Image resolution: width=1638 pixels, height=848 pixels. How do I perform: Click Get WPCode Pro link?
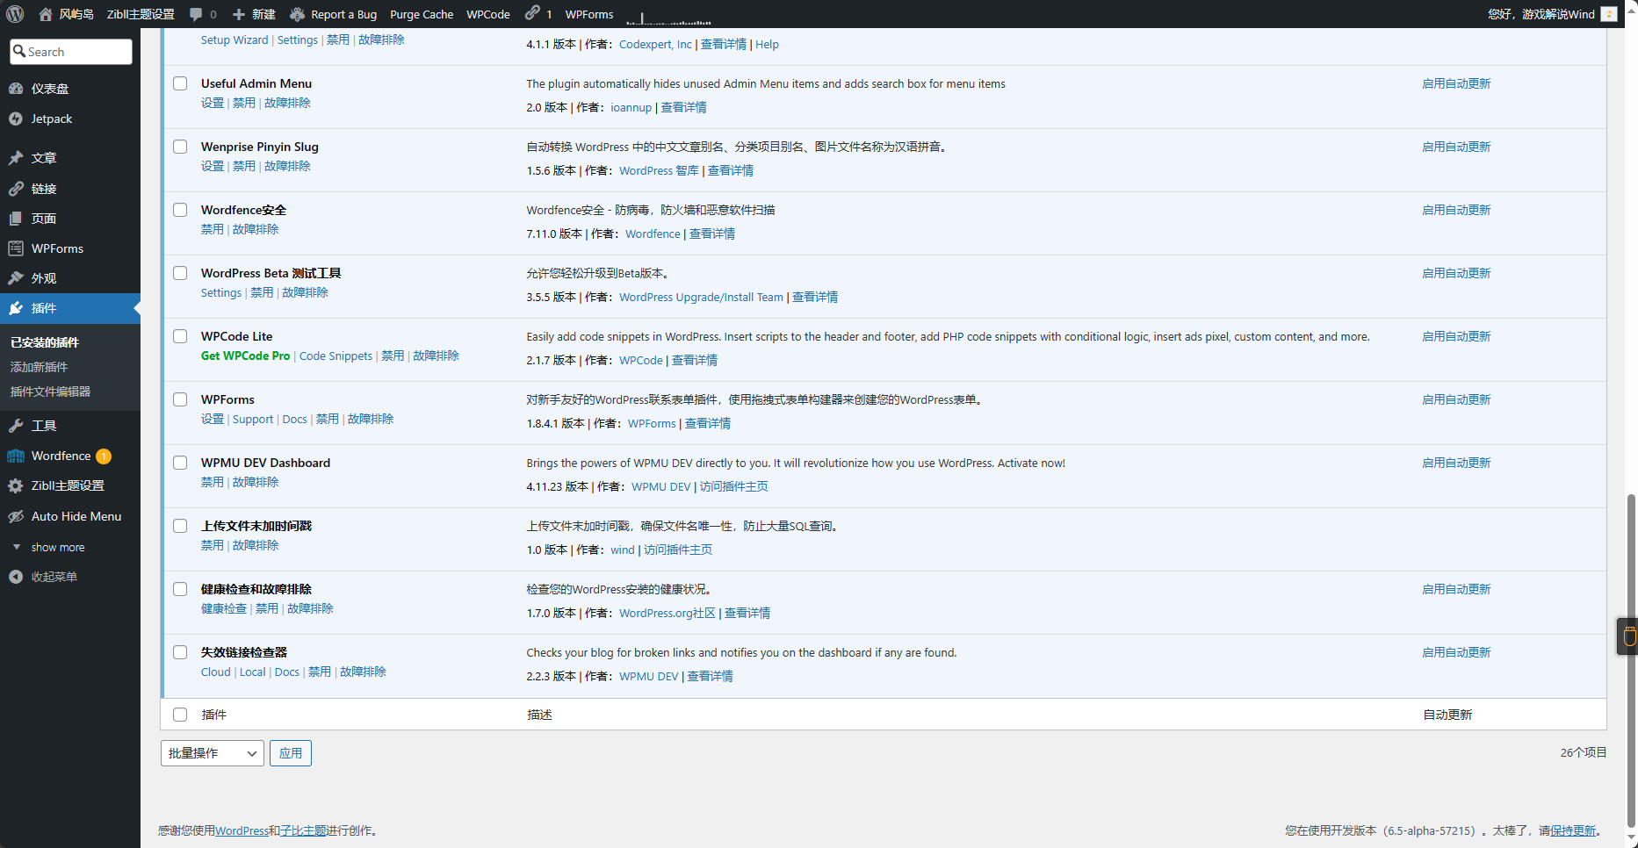point(245,356)
